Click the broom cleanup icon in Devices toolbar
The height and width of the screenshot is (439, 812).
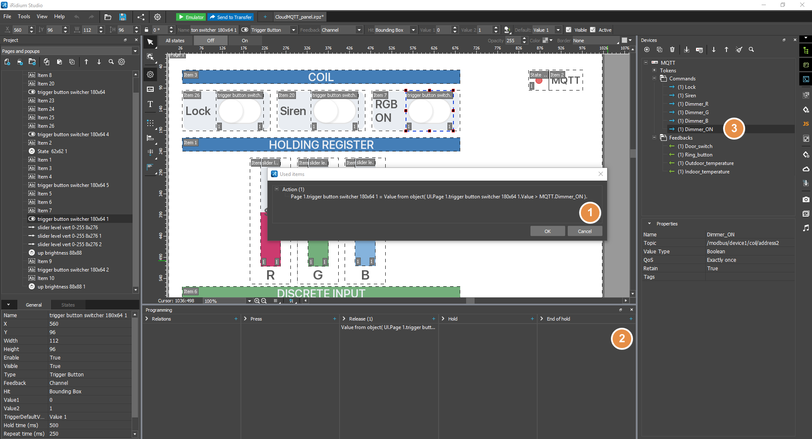739,49
